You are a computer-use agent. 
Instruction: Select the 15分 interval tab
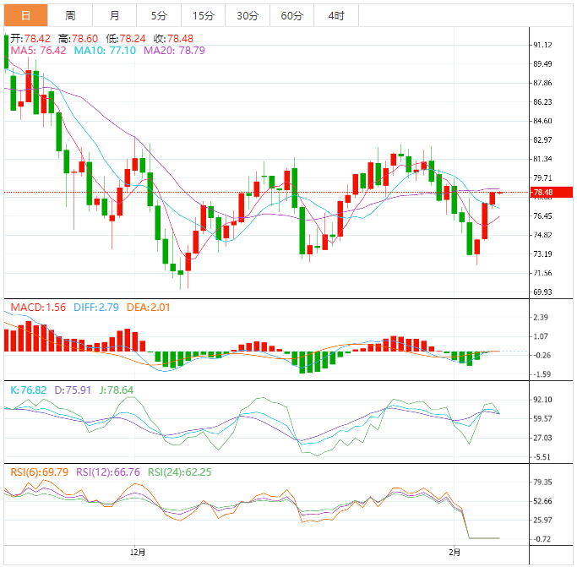(203, 15)
